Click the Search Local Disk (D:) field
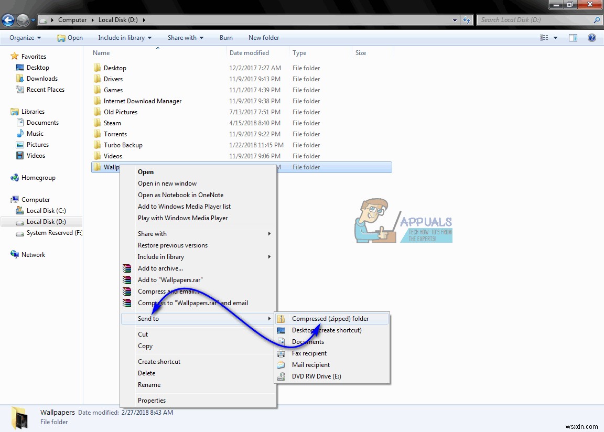604x432 pixels. [535, 20]
